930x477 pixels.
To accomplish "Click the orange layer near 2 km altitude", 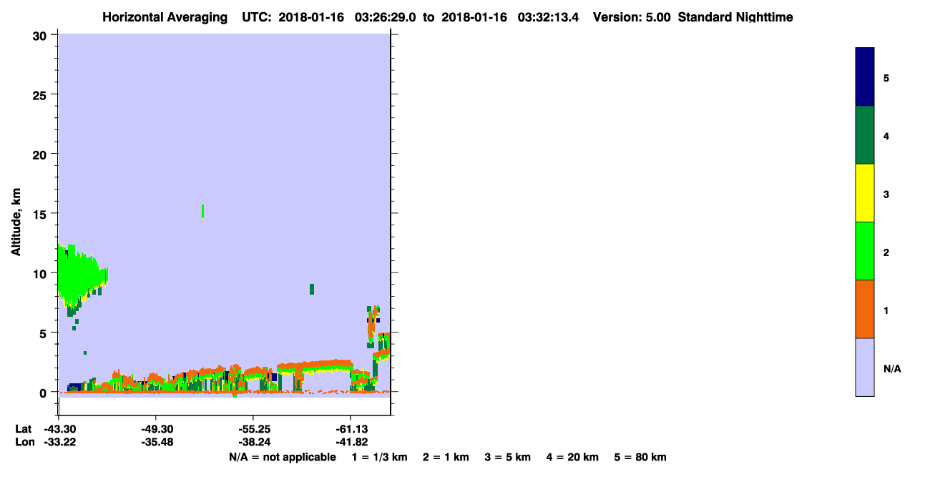I will [315, 366].
